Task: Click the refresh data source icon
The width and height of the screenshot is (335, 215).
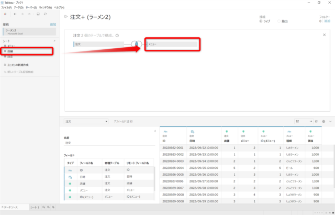Action: pyautogui.click(x=46, y=14)
